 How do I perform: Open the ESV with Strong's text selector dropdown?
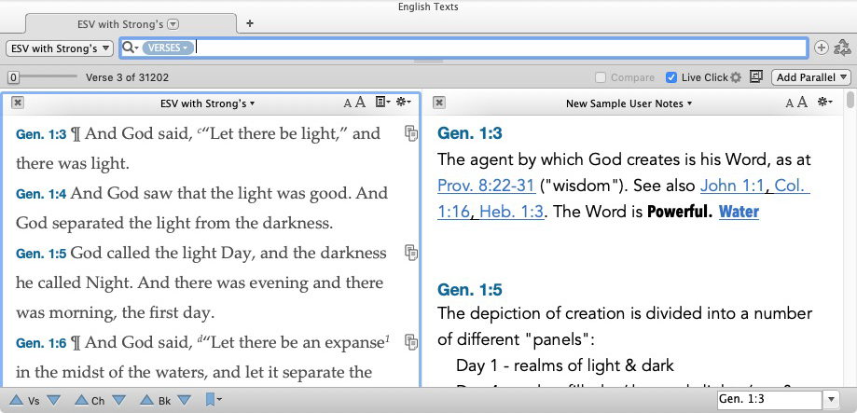click(60, 48)
